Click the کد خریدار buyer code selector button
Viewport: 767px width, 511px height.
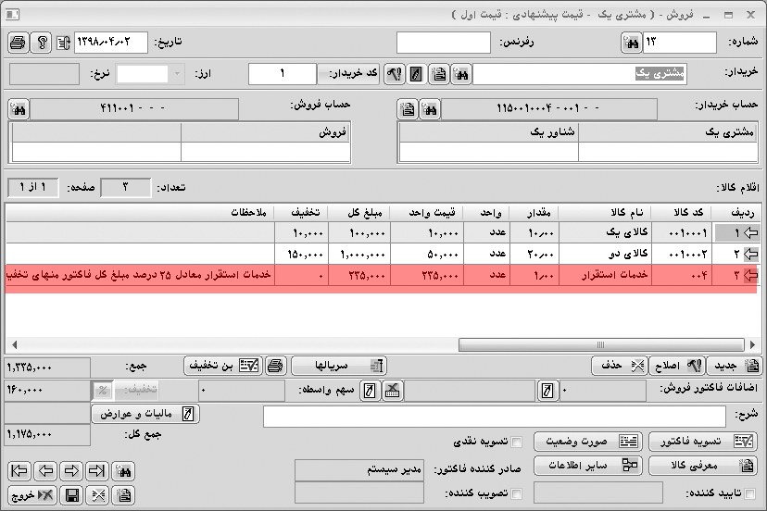(x=349, y=74)
